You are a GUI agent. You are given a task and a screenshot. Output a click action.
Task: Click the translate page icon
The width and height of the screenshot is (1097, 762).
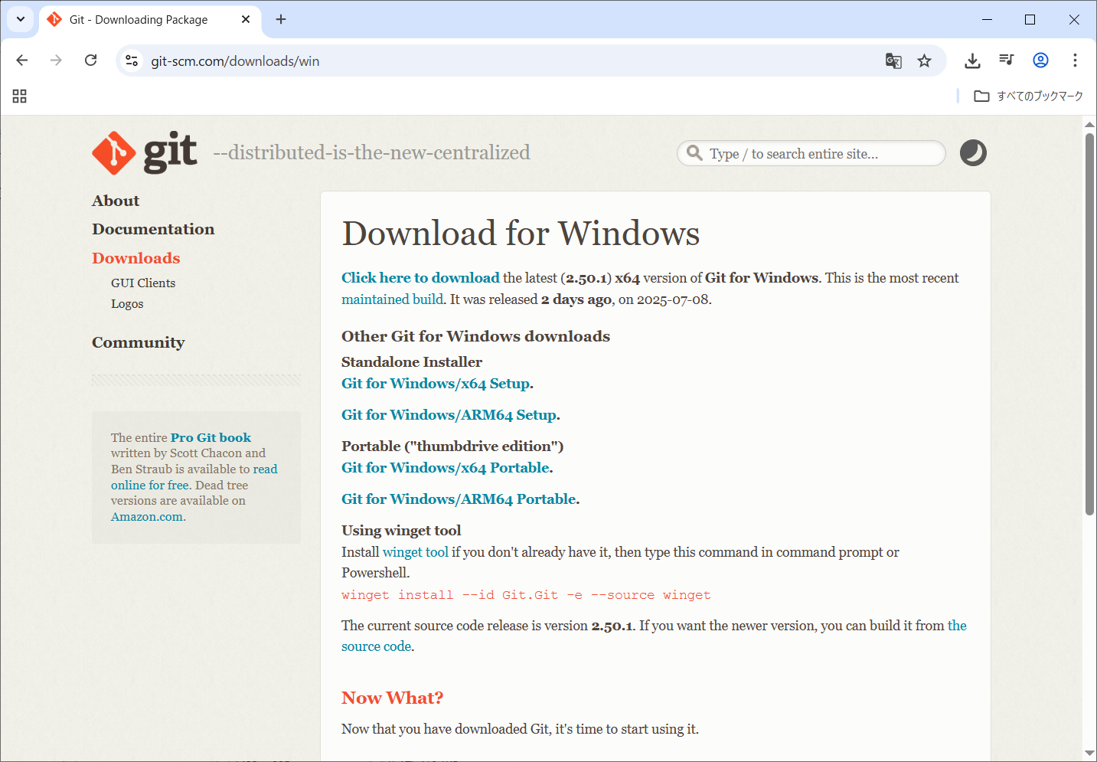click(x=893, y=61)
